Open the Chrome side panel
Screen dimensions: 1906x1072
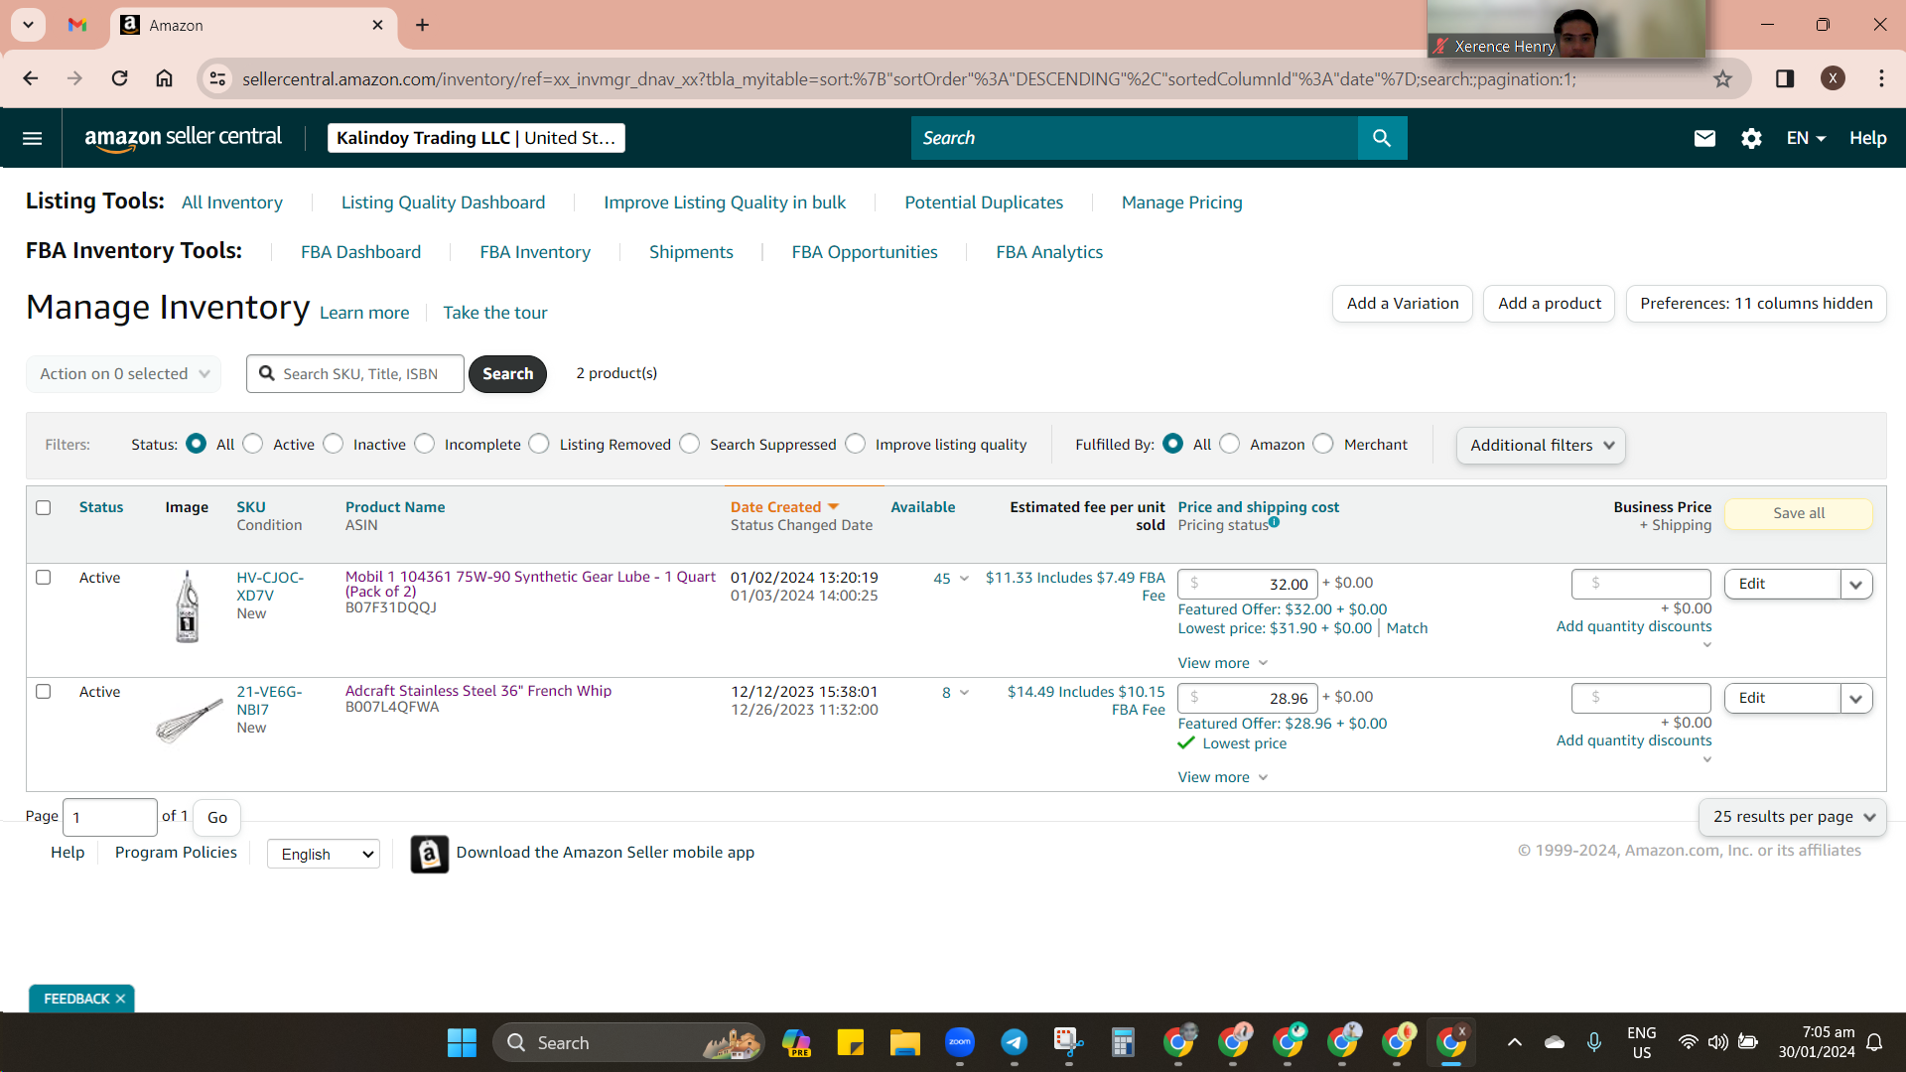(1785, 78)
